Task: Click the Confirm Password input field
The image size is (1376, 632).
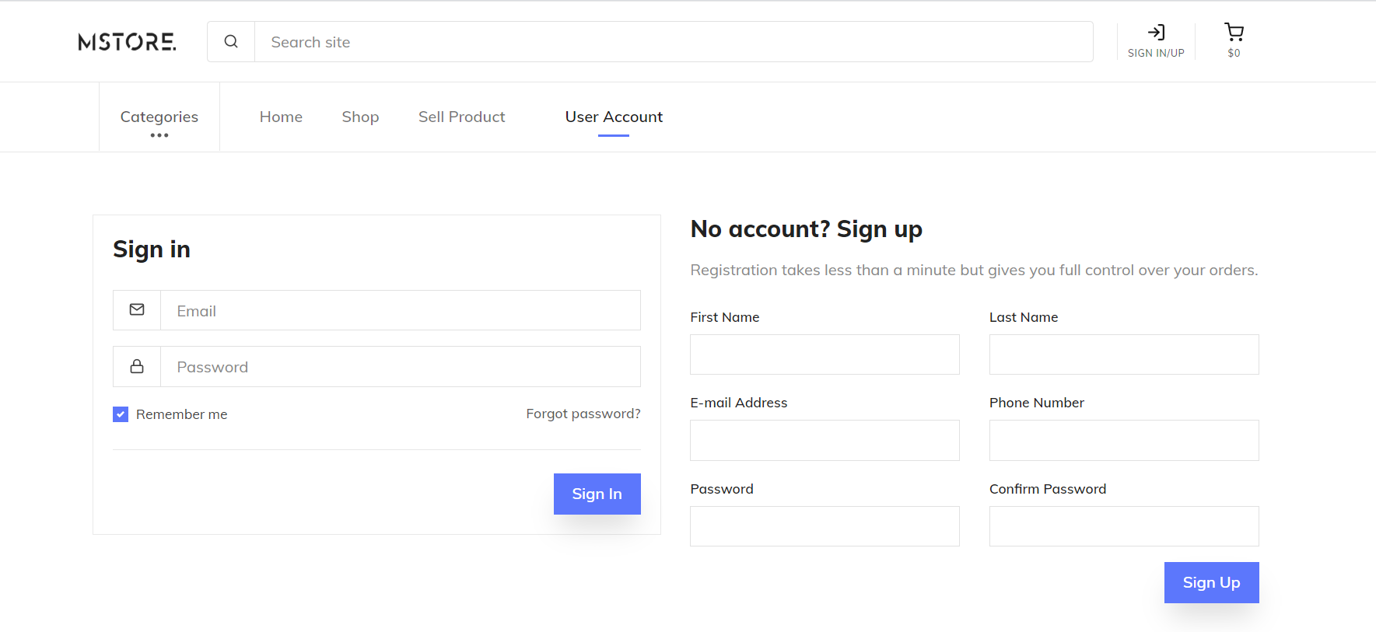Action: (x=1124, y=526)
